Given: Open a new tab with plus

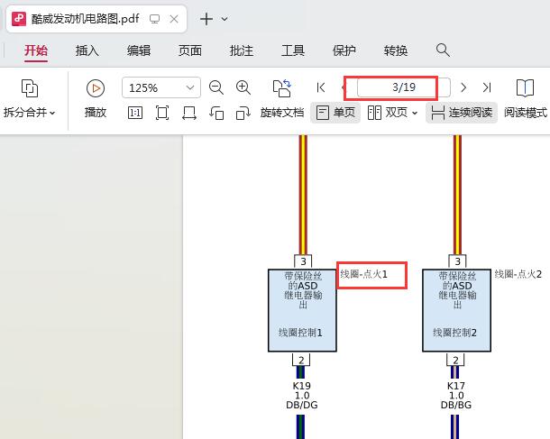Looking at the screenshot, I should [x=206, y=19].
